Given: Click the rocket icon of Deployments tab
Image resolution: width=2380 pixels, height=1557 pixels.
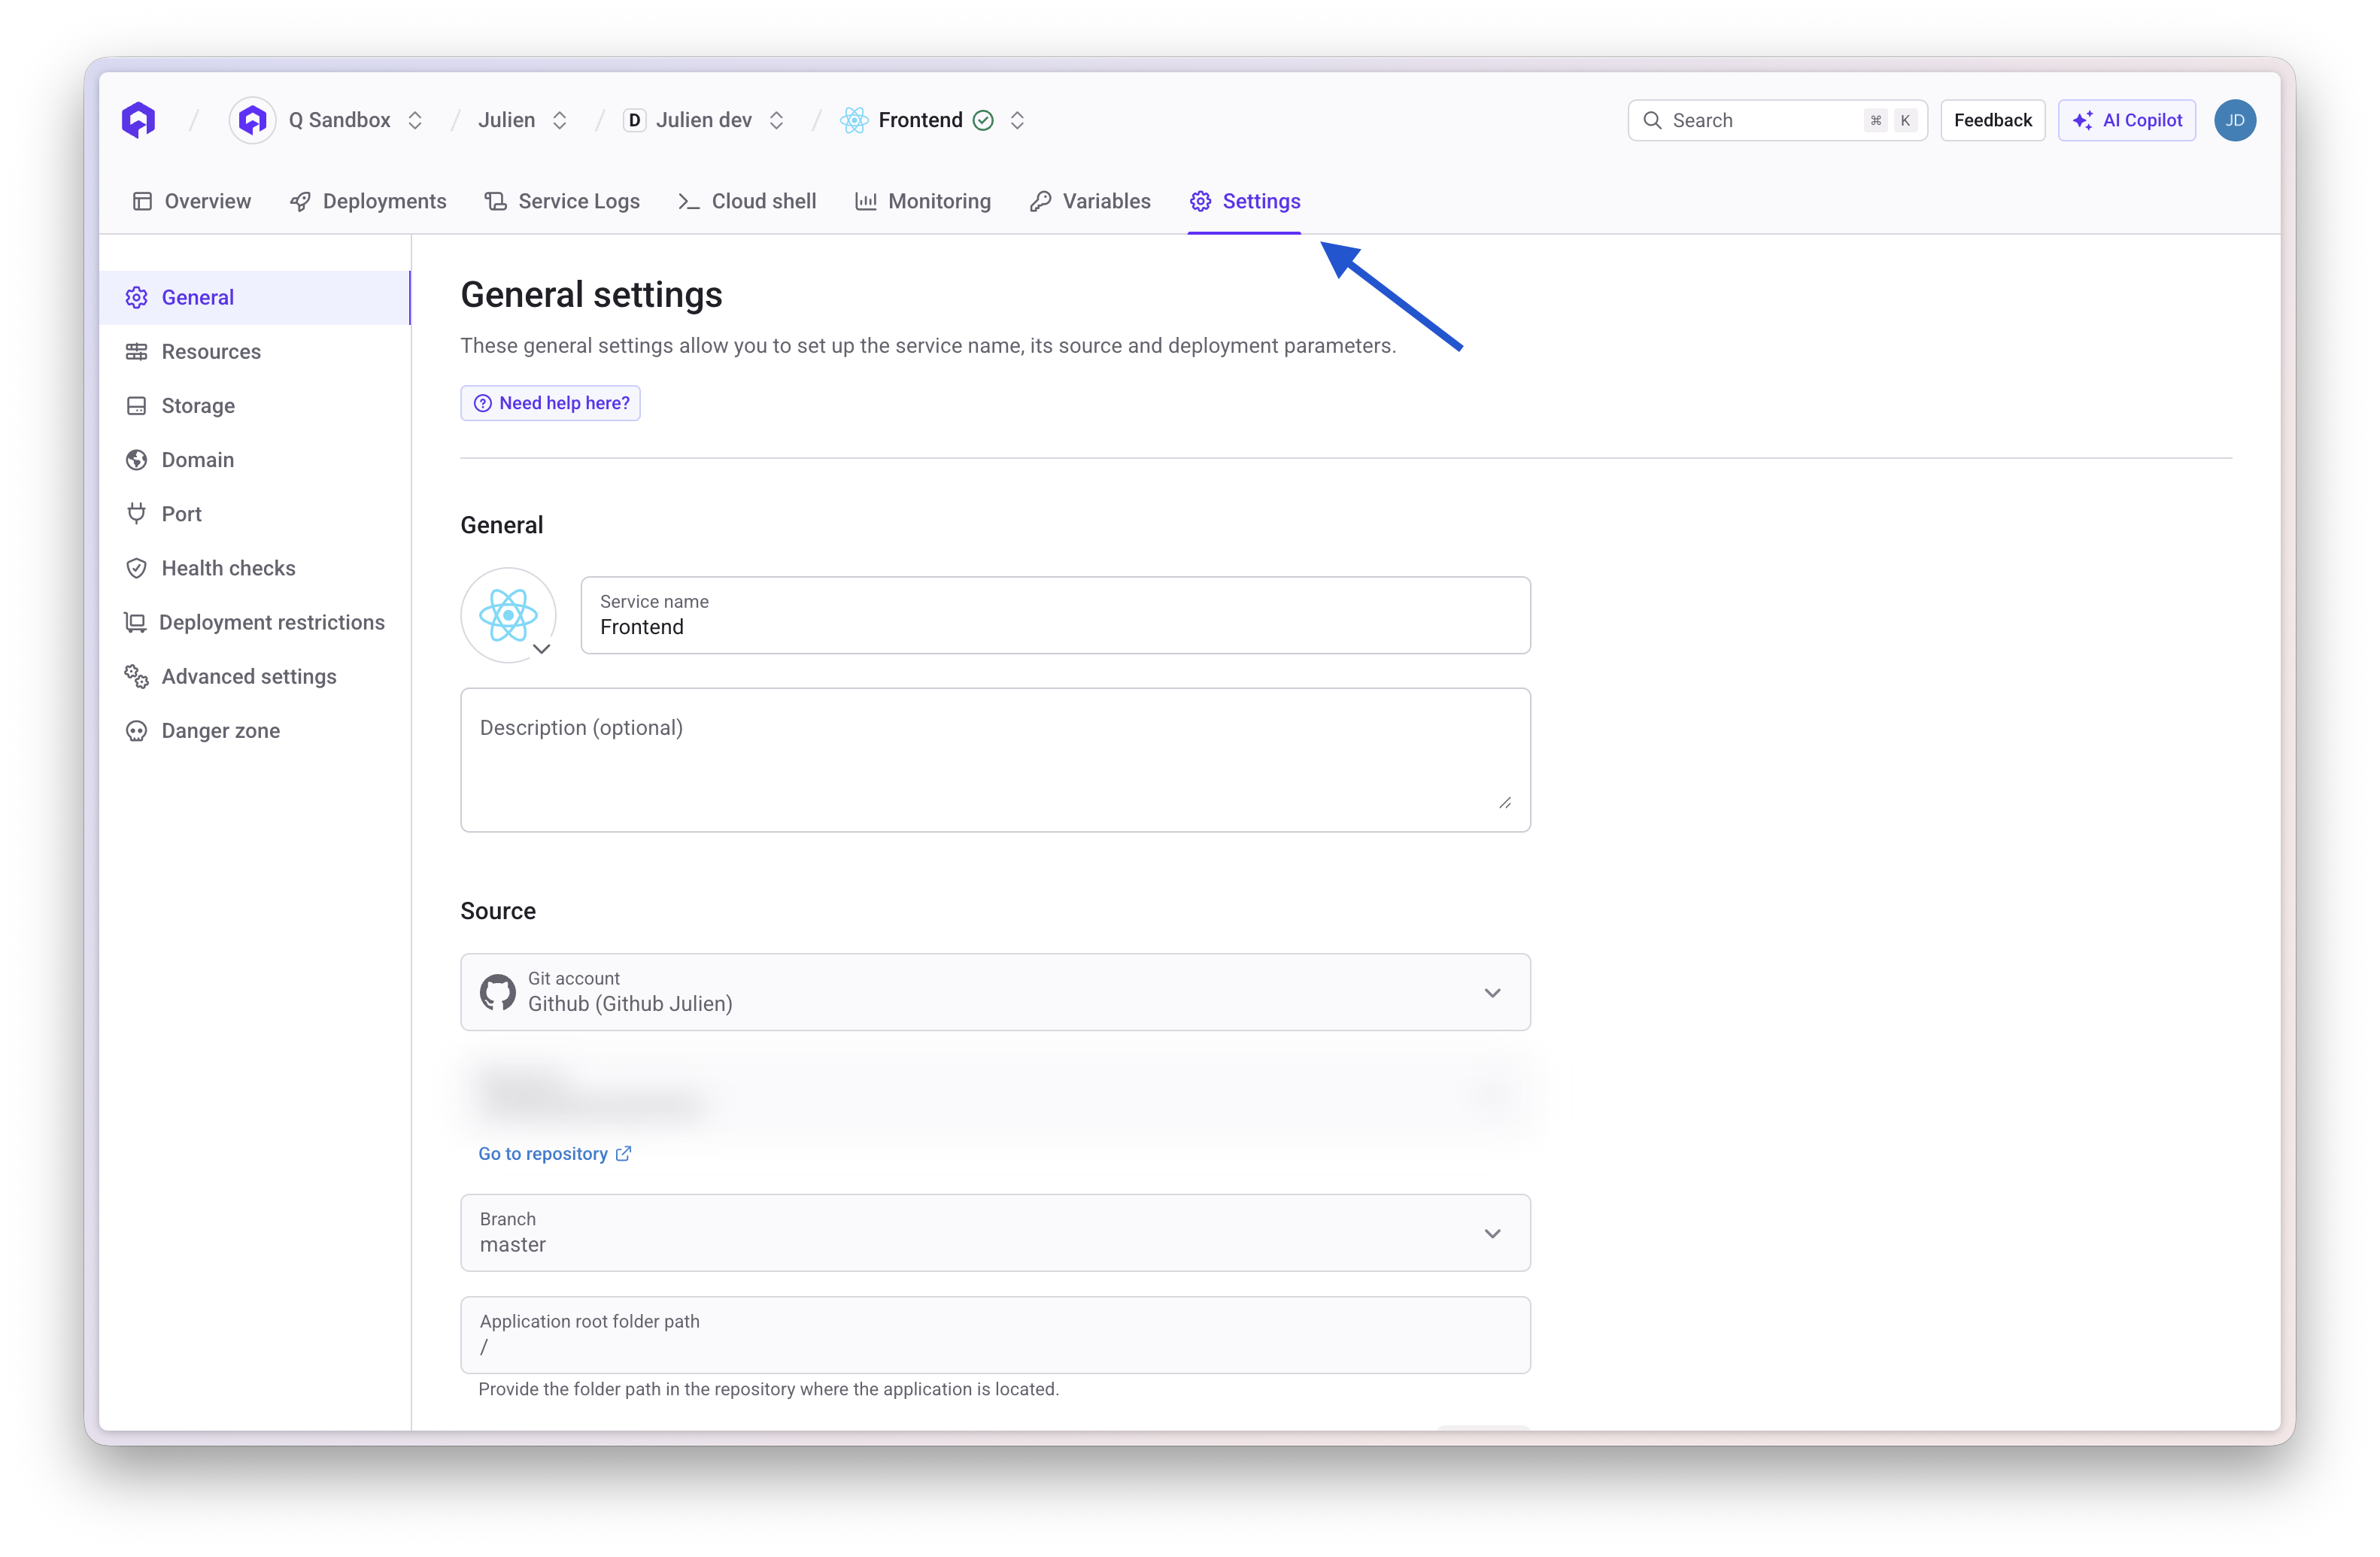Looking at the screenshot, I should 300,201.
